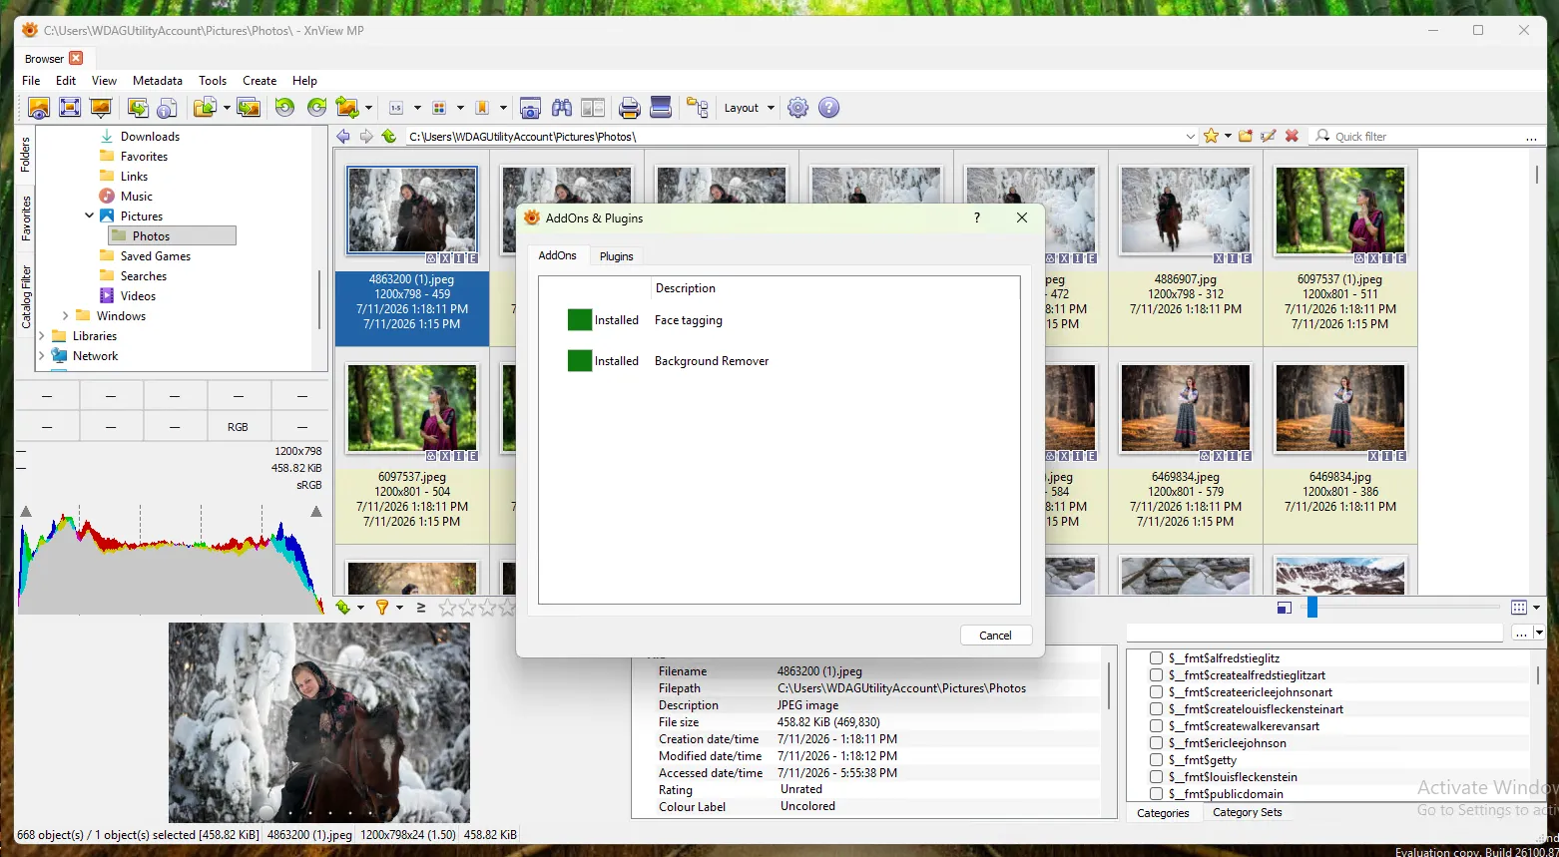This screenshot has height=857, width=1559.
Task: Click the new folder icon beside favorites star
Action: pyautogui.click(x=1246, y=136)
